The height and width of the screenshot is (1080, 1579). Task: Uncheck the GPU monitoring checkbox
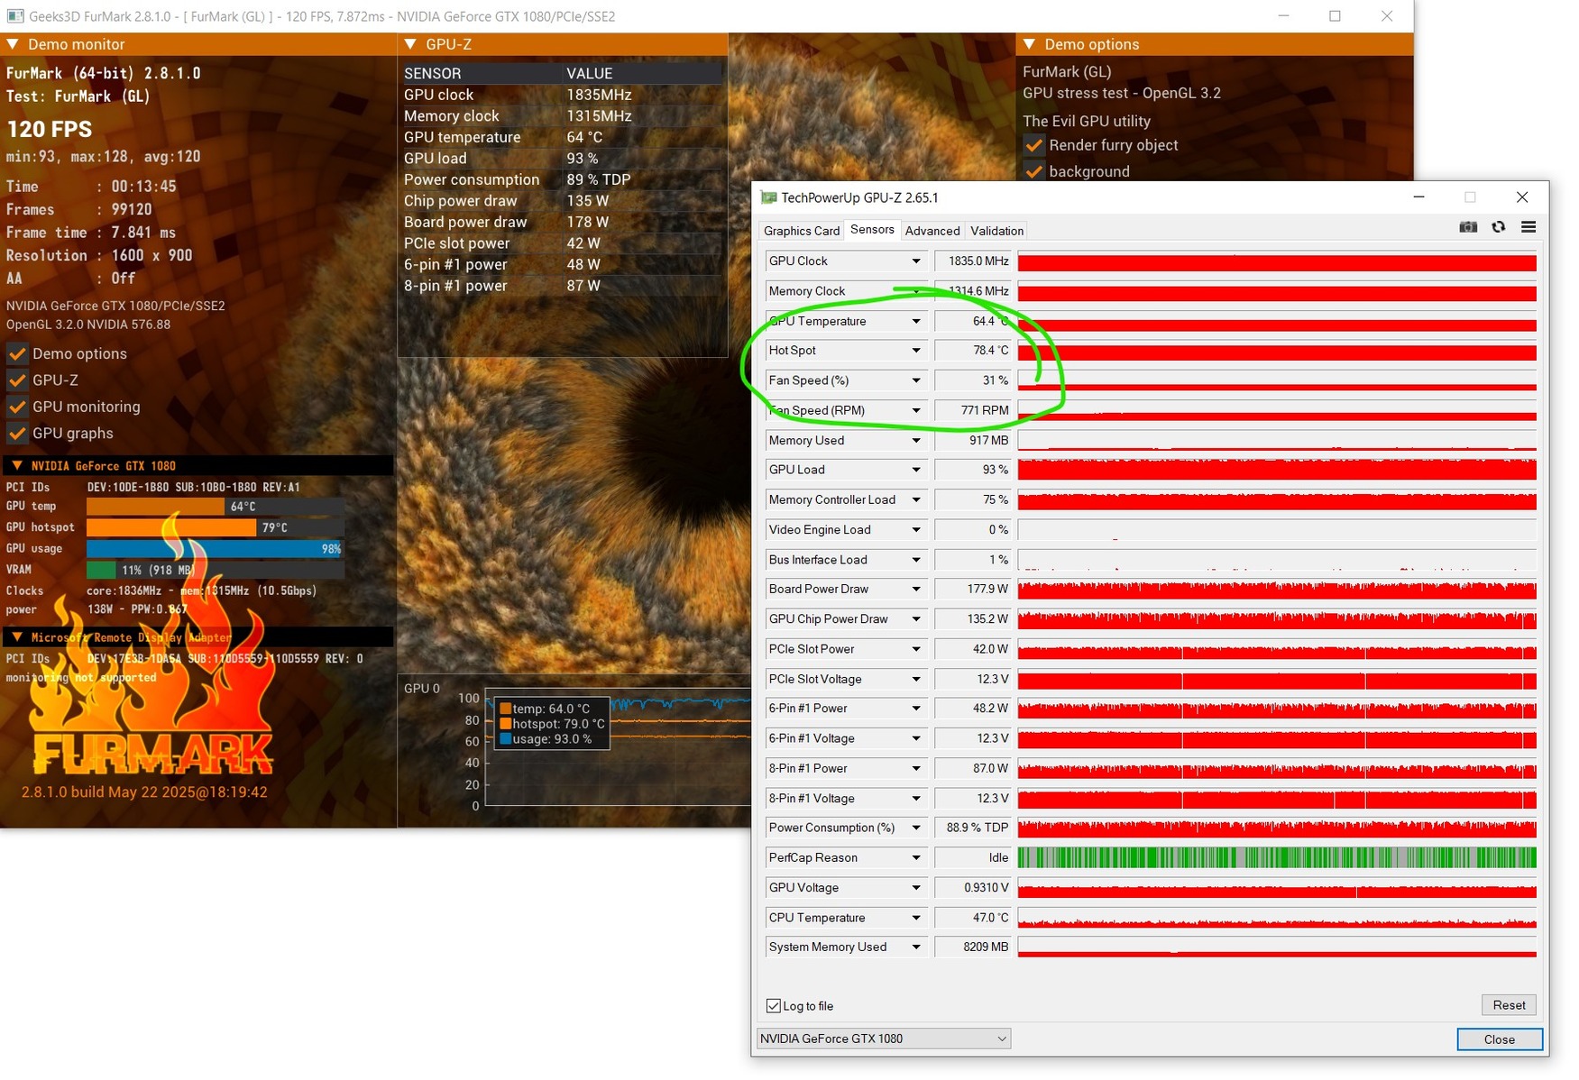[17, 407]
